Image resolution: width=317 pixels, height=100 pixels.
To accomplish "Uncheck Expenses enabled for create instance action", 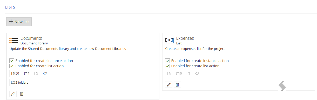I will coord(167,61).
